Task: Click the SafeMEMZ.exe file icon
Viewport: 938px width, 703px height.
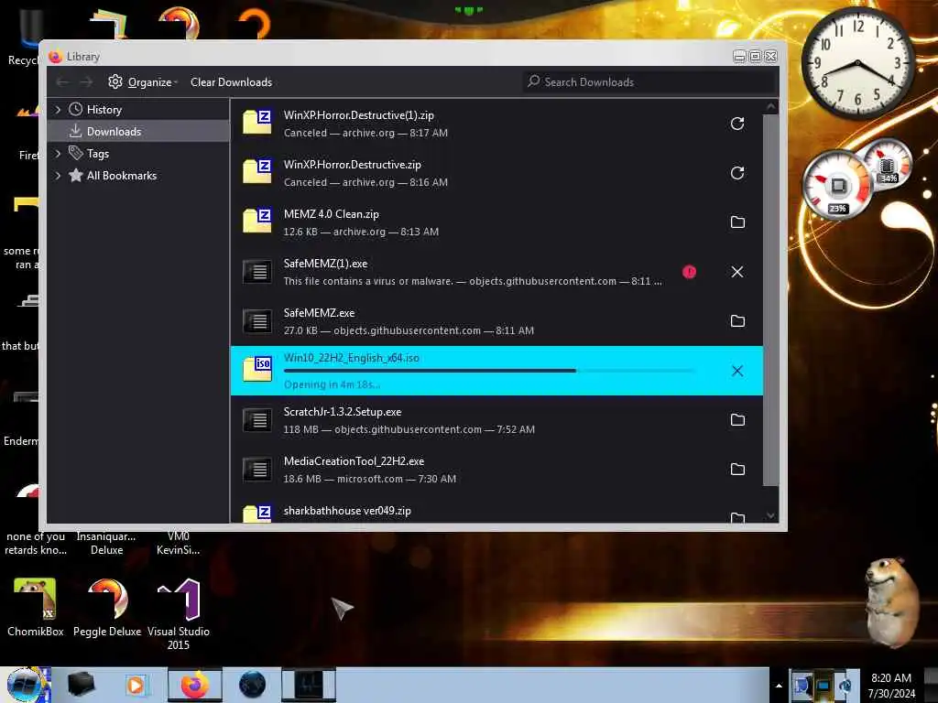Action: (x=257, y=321)
